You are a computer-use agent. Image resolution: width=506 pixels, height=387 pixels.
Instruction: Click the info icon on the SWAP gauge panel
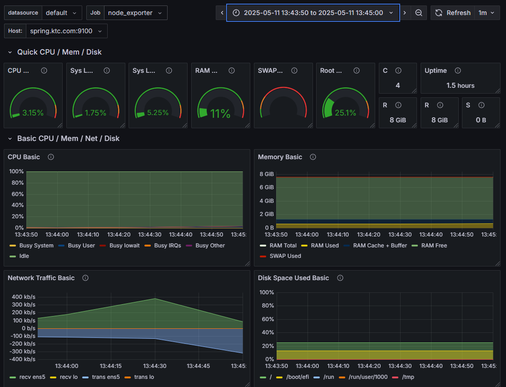tap(294, 70)
